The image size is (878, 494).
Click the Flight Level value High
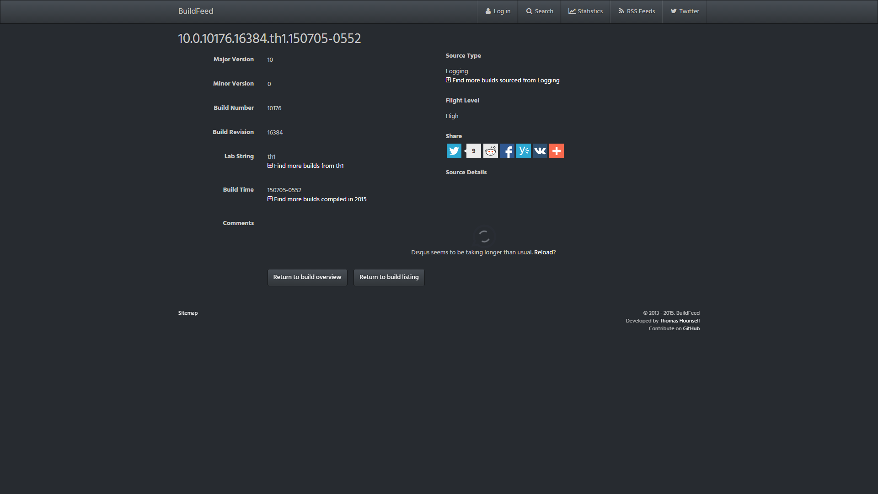tap(452, 116)
